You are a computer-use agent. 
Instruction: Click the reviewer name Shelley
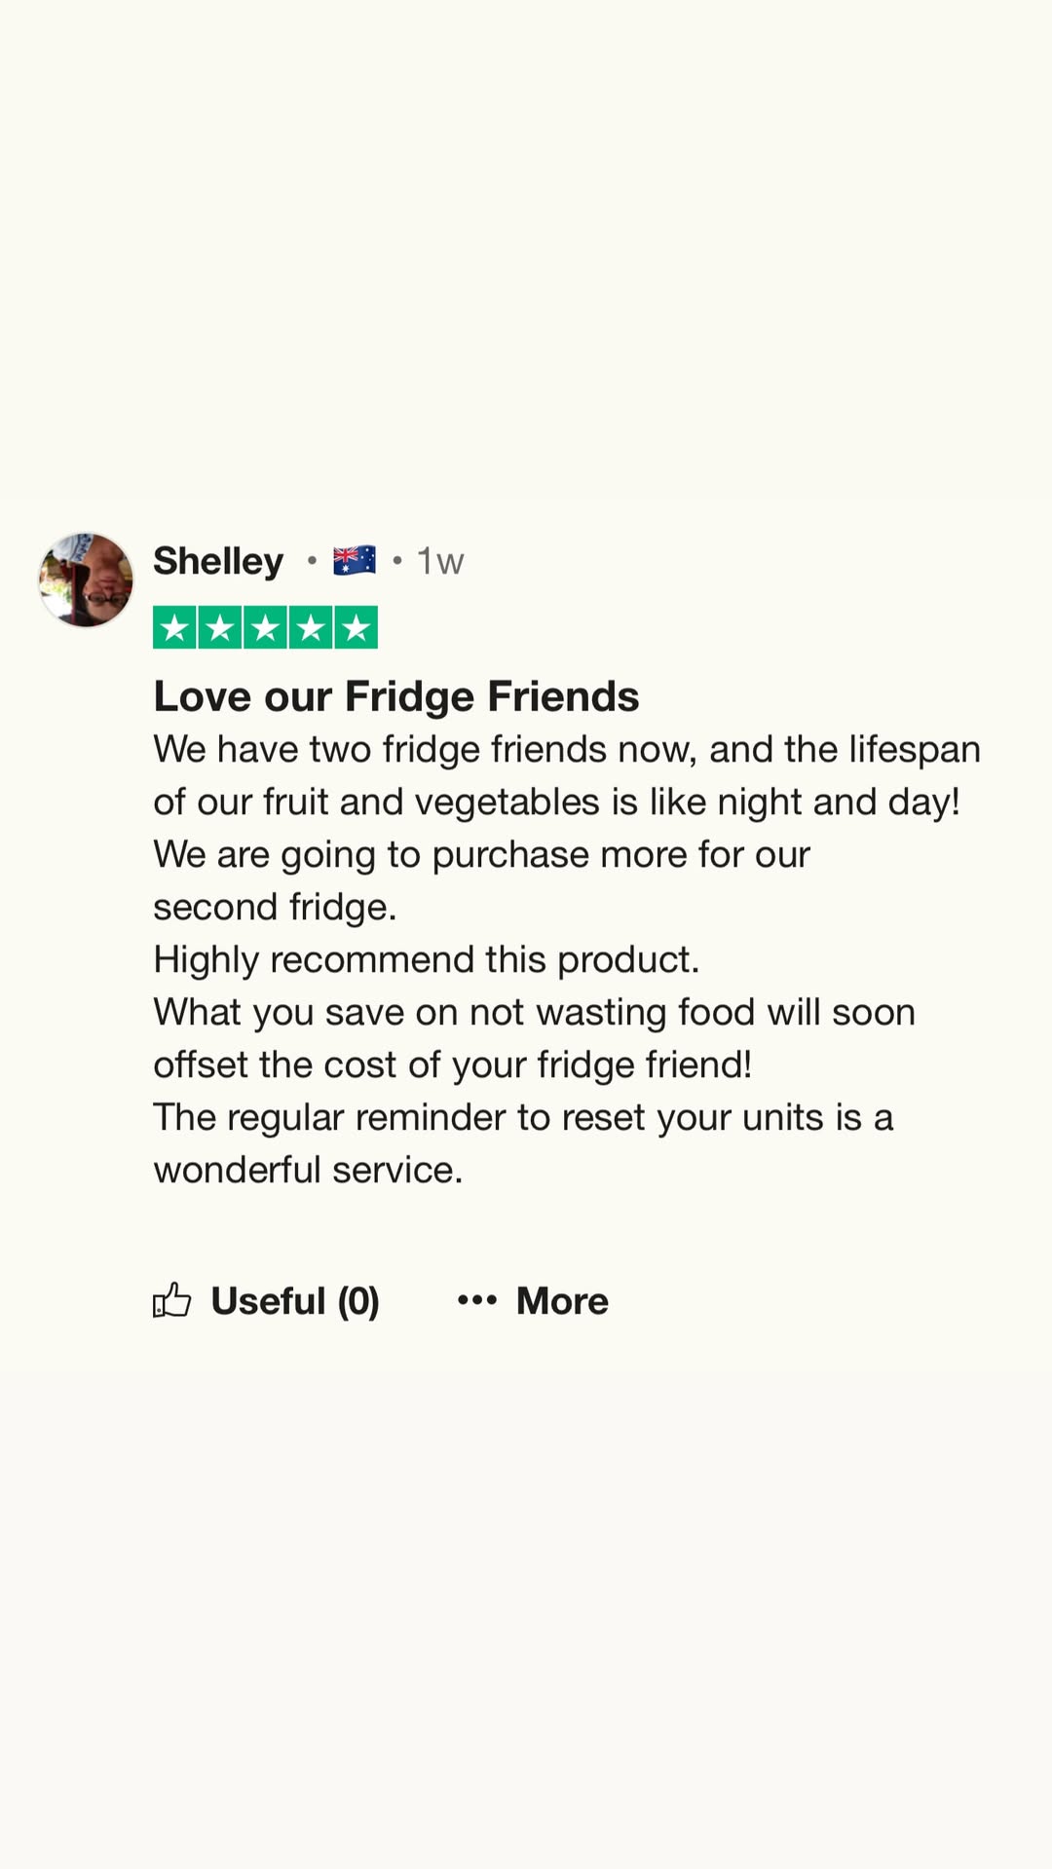coord(218,561)
